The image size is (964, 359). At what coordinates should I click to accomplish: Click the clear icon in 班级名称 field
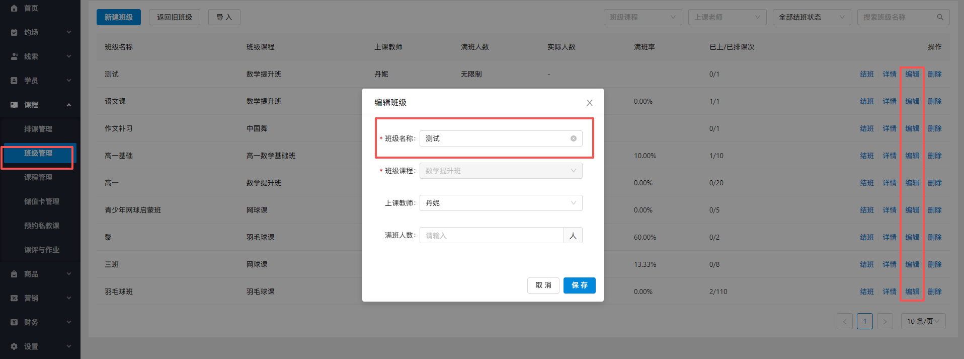(x=573, y=138)
